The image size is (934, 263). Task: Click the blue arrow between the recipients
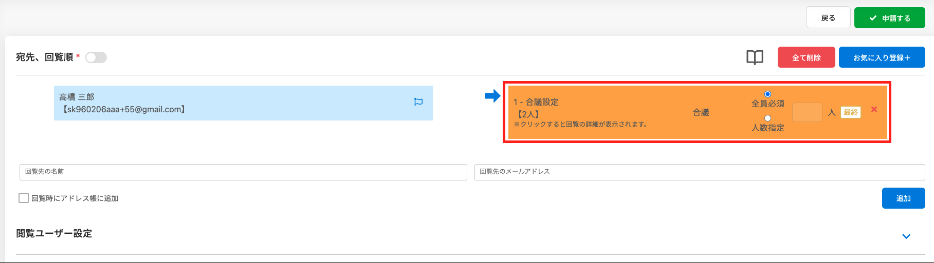(x=492, y=96)
